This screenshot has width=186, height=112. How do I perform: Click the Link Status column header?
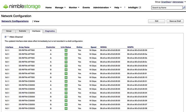tap(66, 47)
